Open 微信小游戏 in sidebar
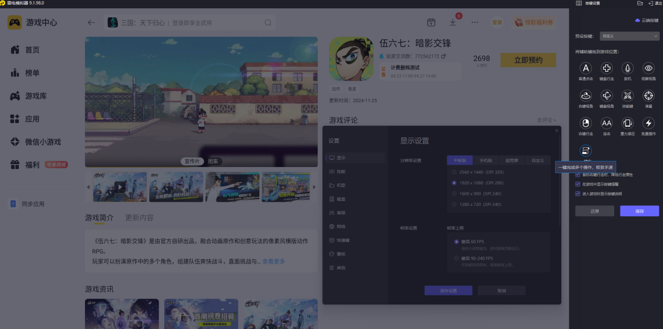Screen dimensions: 663x329 (x=36, y=142)
